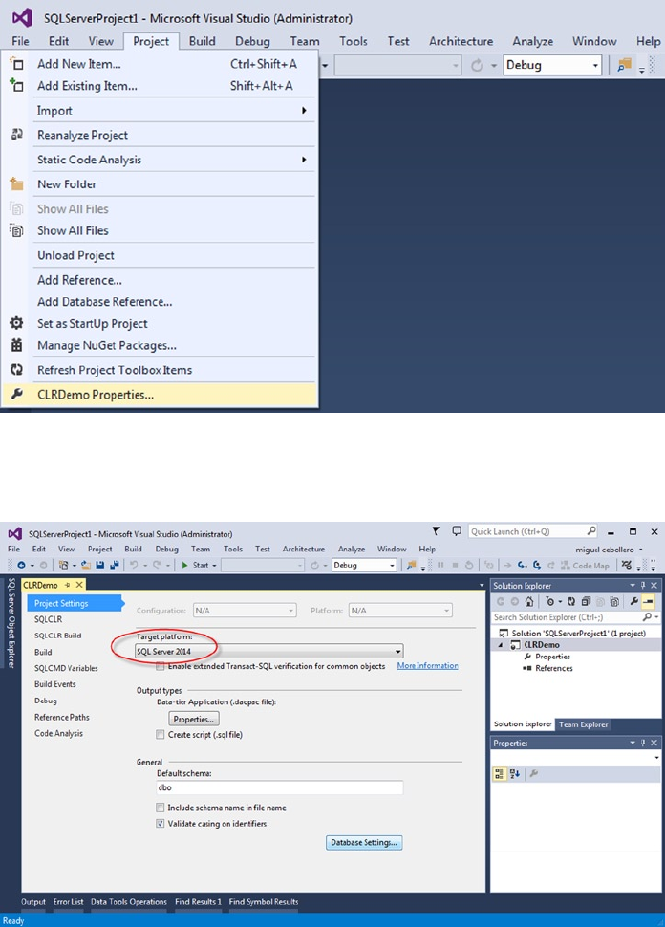Click the notifications flag icon near Quick Launch
Image resolution: width=665 pixels, height=927 pixels.
436,531
